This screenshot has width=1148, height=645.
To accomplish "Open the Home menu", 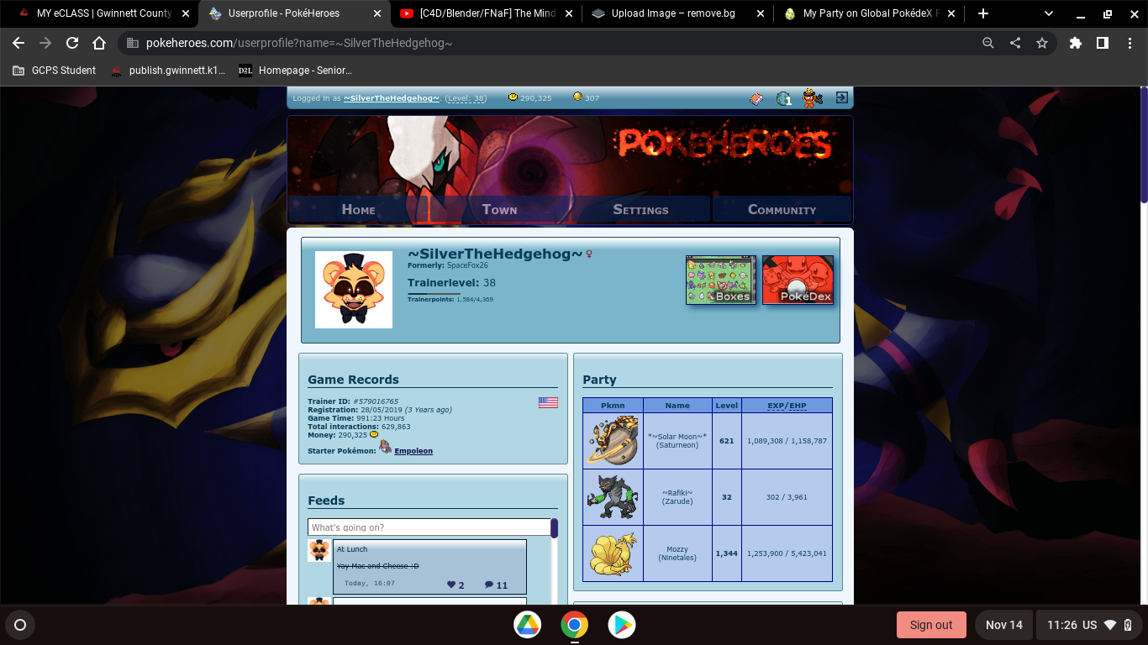I will point(358,209).
